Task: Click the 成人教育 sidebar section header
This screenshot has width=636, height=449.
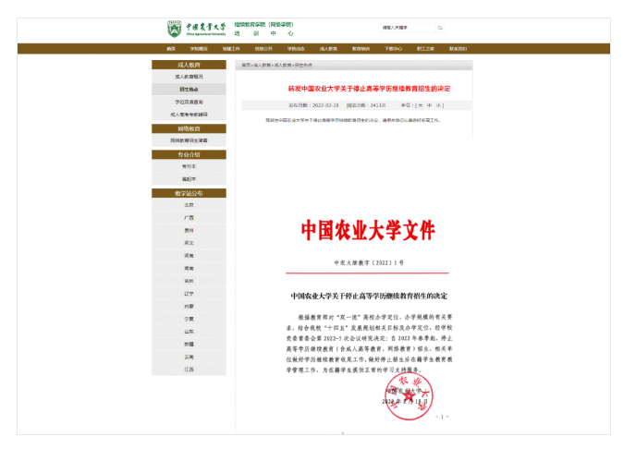Action: 189,65
